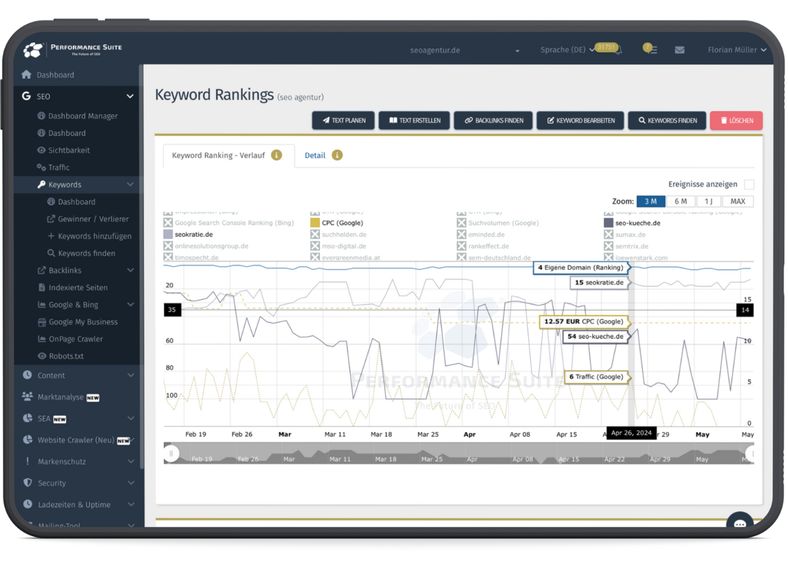Open the task list icon with badge 7
788x569 pixels.
652,50
